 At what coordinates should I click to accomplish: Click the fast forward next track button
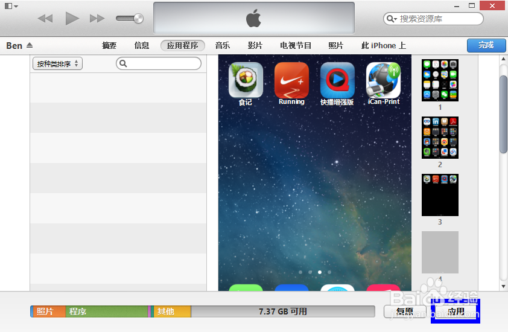coord(97,19)
